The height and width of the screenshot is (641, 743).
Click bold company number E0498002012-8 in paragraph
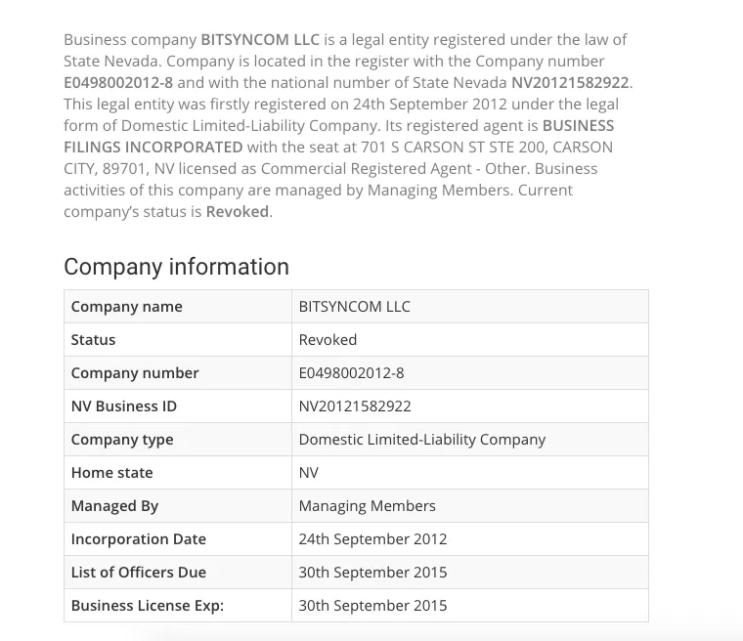pyautogui.click(x=118, y=83)
